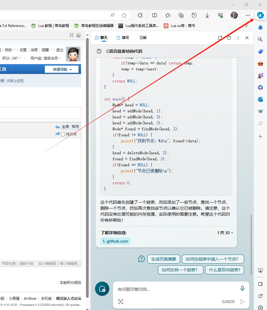267x310 pixels.
Task: Click 生成页面摘要 suggestion
Action: tap(163, 259)
